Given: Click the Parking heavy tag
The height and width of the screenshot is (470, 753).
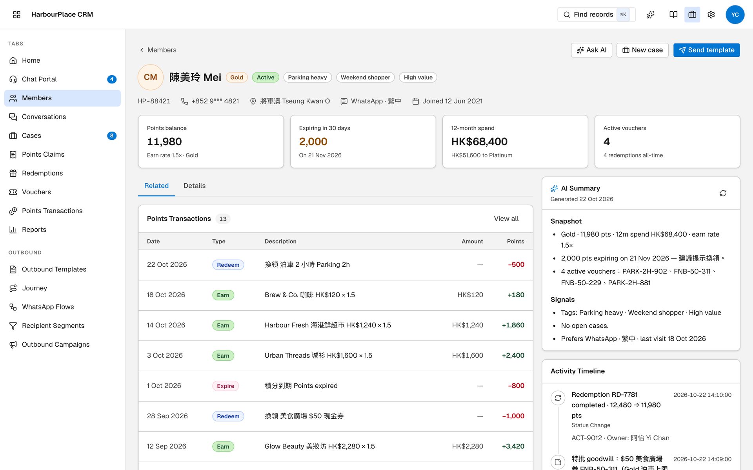Looking at the screenshot, I should pyautogui.click(x=307, y=78).
